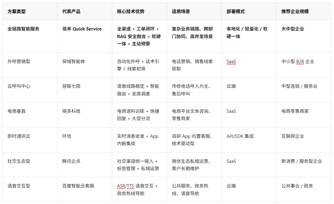Select the 容联七陌 product cell
This screenshot has width=334, height=204.
click(85, 90)
